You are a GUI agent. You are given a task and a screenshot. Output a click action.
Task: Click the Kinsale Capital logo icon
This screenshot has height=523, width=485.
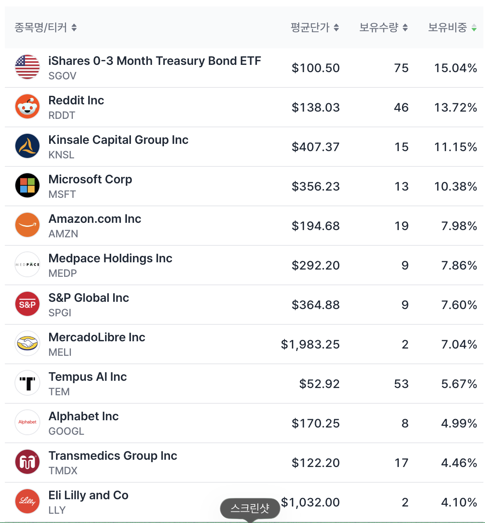[x=27, y=146]
